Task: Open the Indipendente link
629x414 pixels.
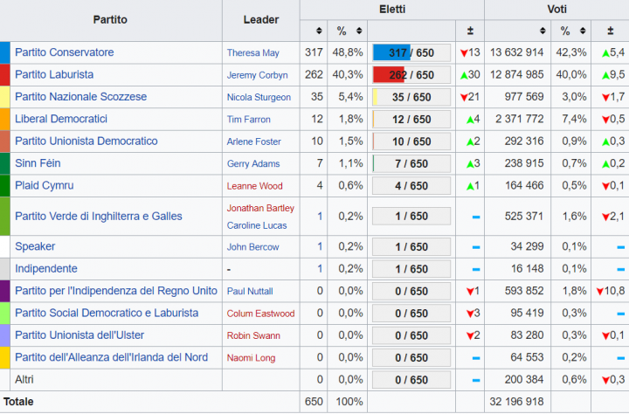Action: click(x=46, y=269)
